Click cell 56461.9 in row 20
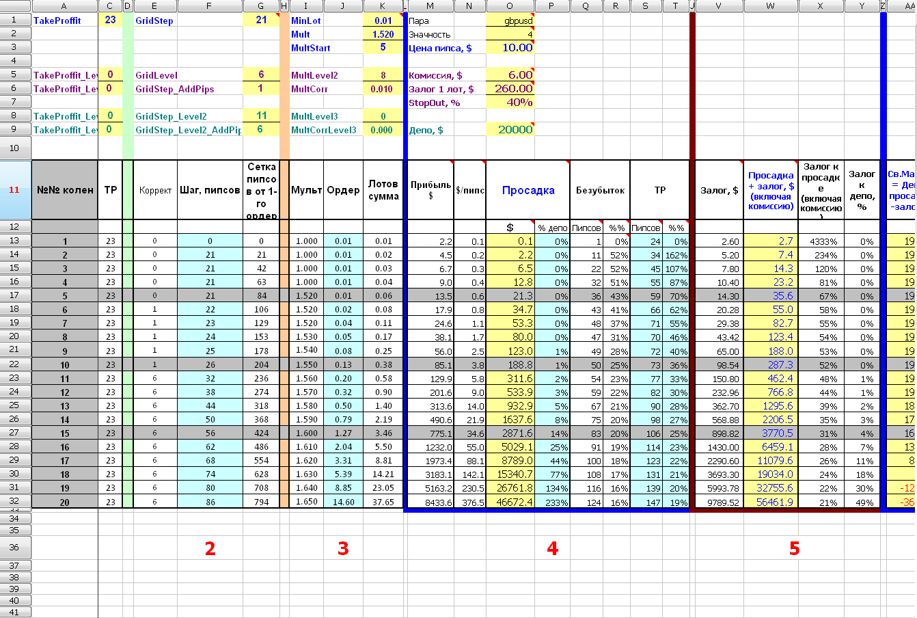The height and width of the screenshot is (618, 917). pos(771,501)
